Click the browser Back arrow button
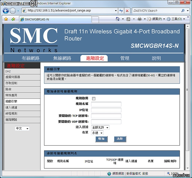192x178 pixels. click(6, 11)
